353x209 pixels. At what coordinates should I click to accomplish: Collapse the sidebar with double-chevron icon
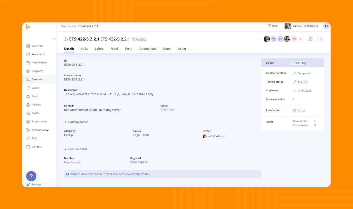(54, 39)
